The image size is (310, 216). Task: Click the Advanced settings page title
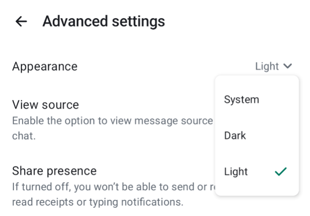tap(104, 21)
